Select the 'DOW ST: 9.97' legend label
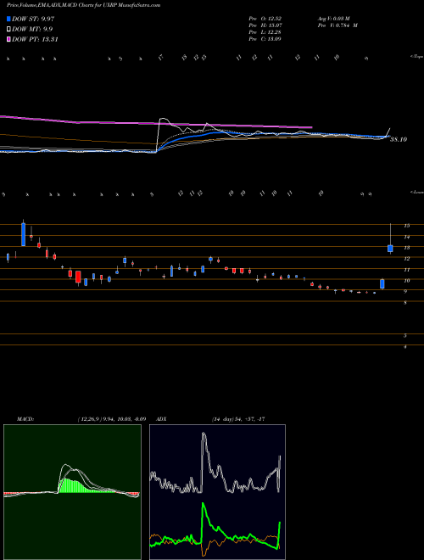Viewport: 424px width, 560px height. tap(33, 19)
